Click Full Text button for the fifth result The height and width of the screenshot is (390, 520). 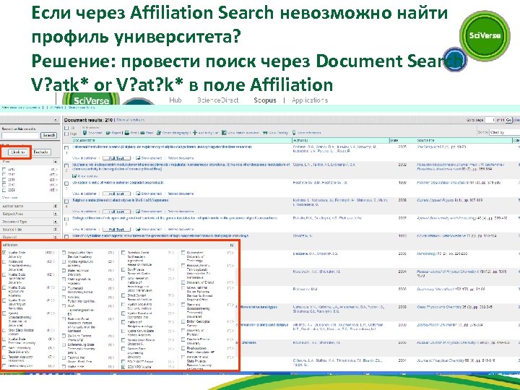click(116, 229)
